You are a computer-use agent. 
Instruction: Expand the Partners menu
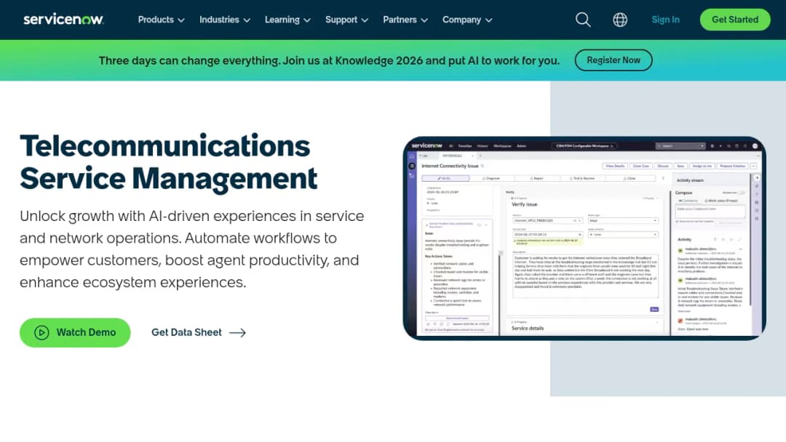tap(405, 20)
